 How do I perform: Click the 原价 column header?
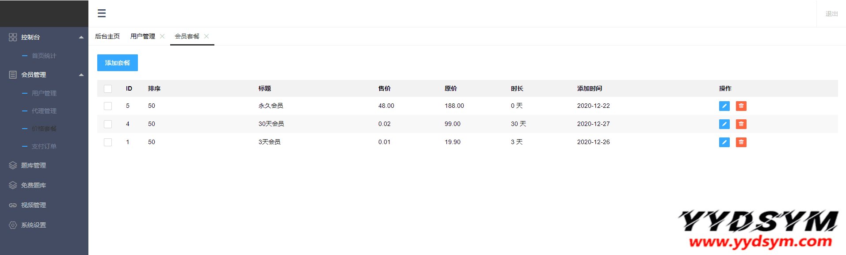coord(451,88)
